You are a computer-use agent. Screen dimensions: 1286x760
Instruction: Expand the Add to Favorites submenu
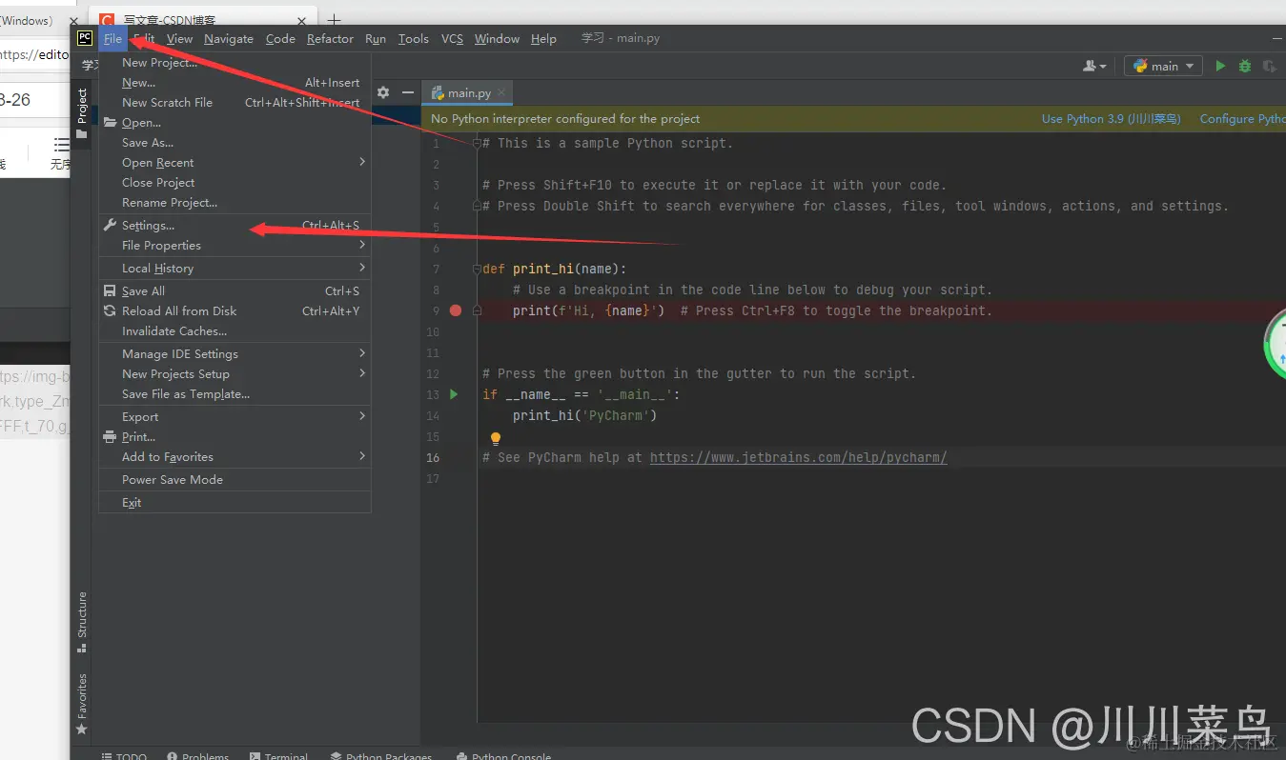click(x=235, y=456)
